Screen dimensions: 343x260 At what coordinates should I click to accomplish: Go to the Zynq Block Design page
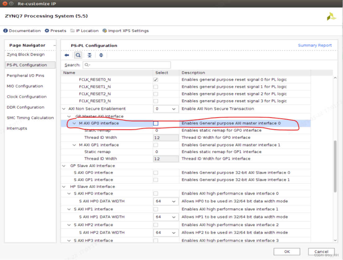pos(26,54)
